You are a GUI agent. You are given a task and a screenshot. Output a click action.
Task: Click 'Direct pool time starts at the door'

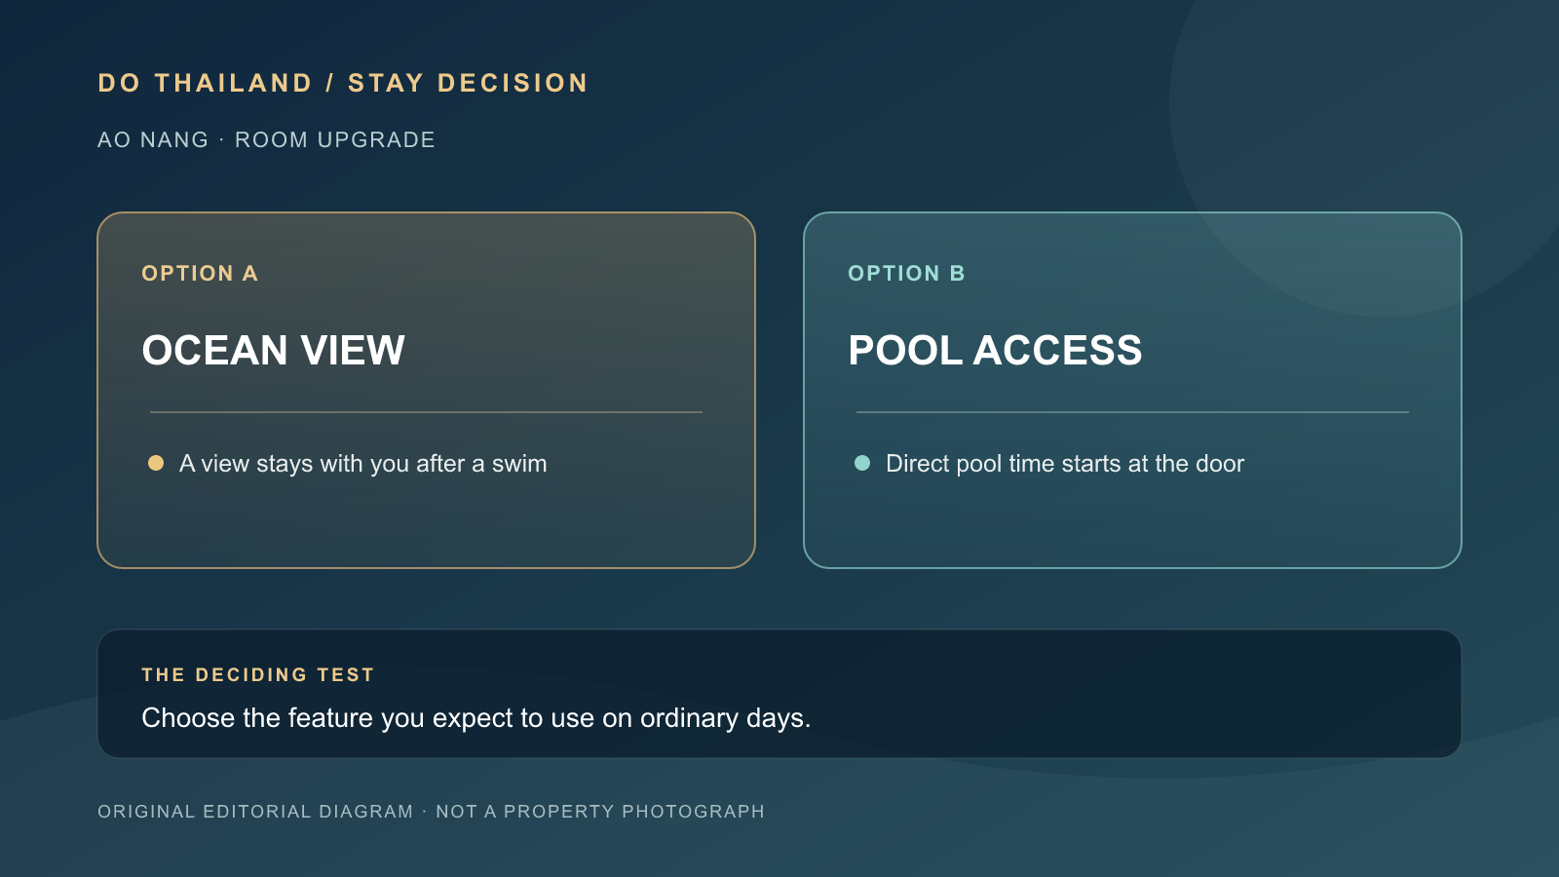(x=1065, y=464)
